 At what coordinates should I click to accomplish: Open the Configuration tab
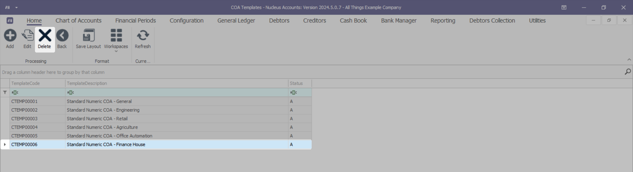[187, 20]
